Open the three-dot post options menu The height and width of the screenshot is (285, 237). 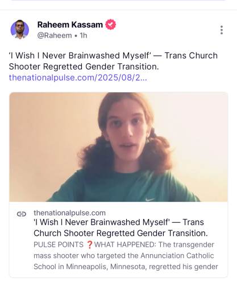222,30
